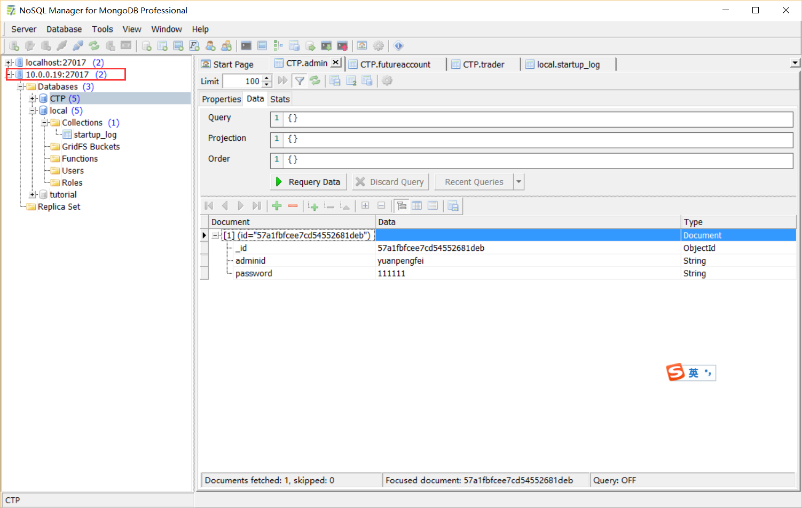This screenshot has height=508, width=802.
Task: Click the Export data save icon in grid toolbar
Action: [453, 206]
